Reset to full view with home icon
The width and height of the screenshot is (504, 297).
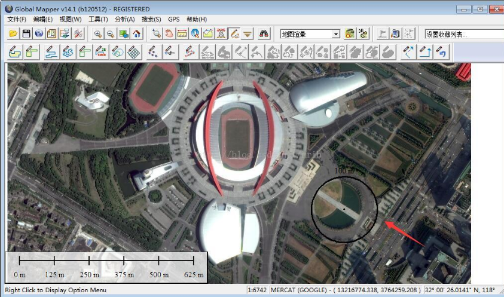tap(137, 34)
